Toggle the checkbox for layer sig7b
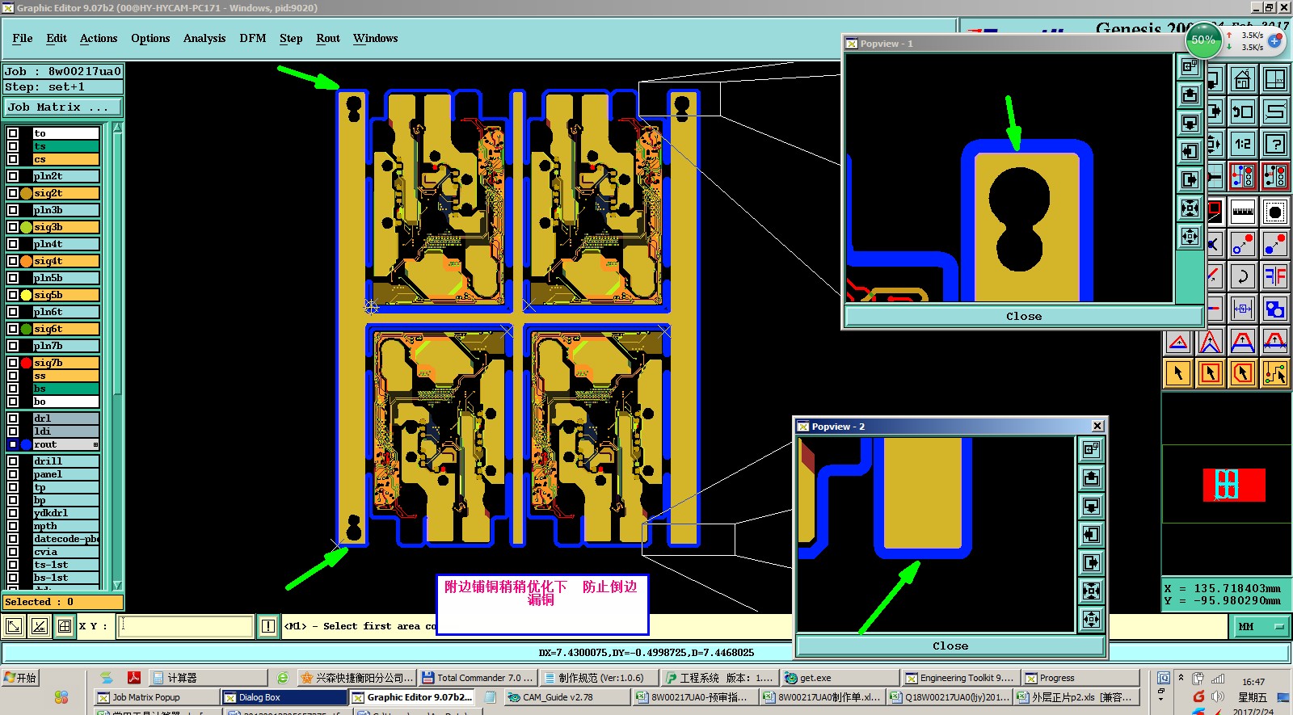The height and width of the screenshot is (715, 1293). point(13,363)
